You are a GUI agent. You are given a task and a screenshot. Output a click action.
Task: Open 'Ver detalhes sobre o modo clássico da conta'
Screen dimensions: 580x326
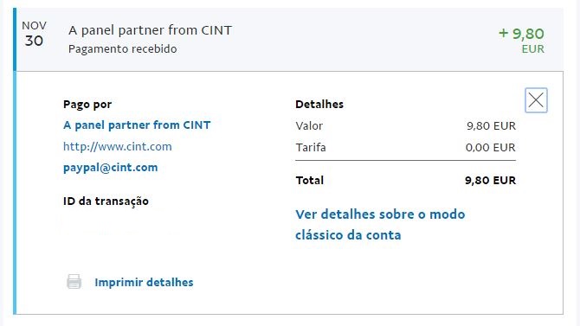380,224
